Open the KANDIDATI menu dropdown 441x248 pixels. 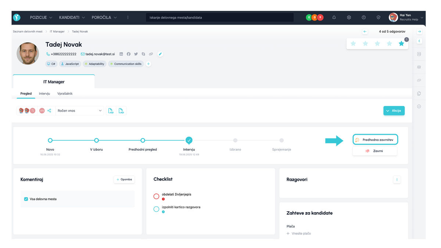72,17
